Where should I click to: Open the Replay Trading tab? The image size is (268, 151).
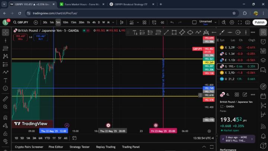(x=106, y=147)
